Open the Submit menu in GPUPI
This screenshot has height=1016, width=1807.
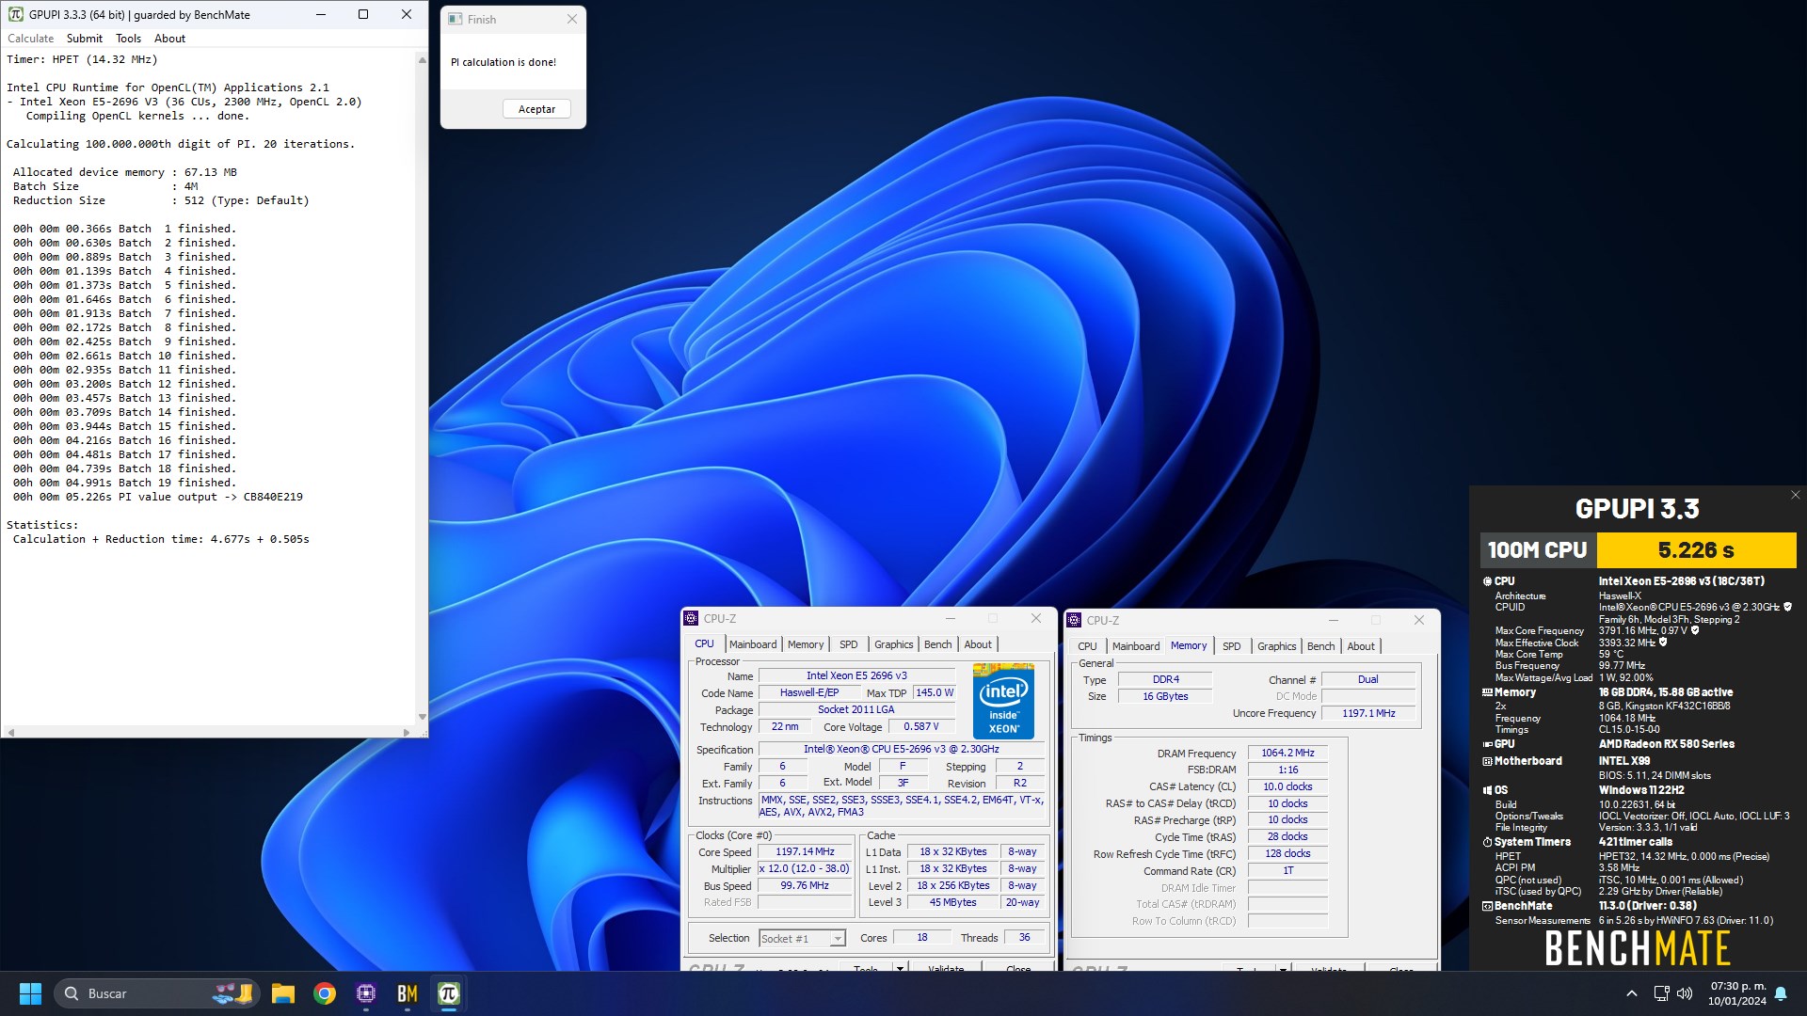85,39
